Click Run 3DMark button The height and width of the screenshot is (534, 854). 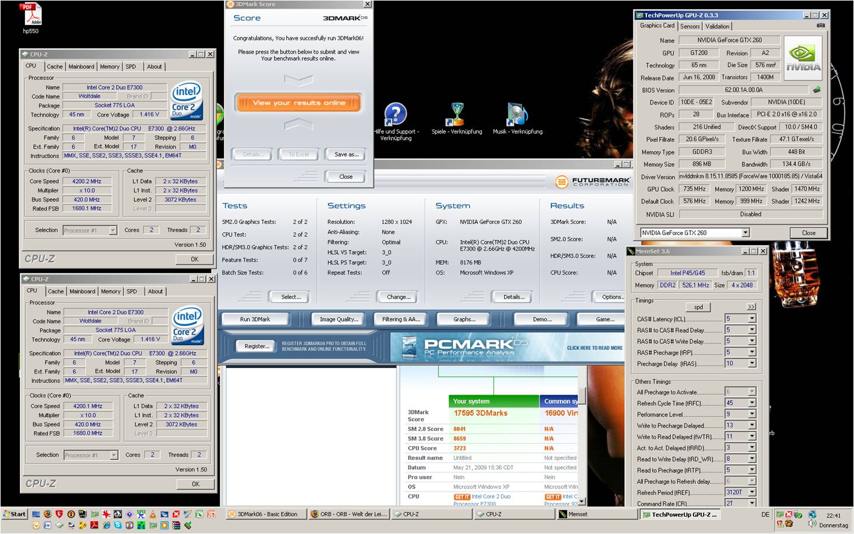click(x=255, y=319)
